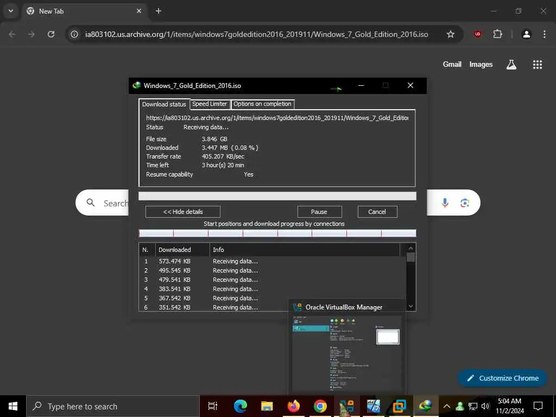Open the Chrome tab search dropdown
The height and width of the screenshot is (417, 556).
pos(11,11)
